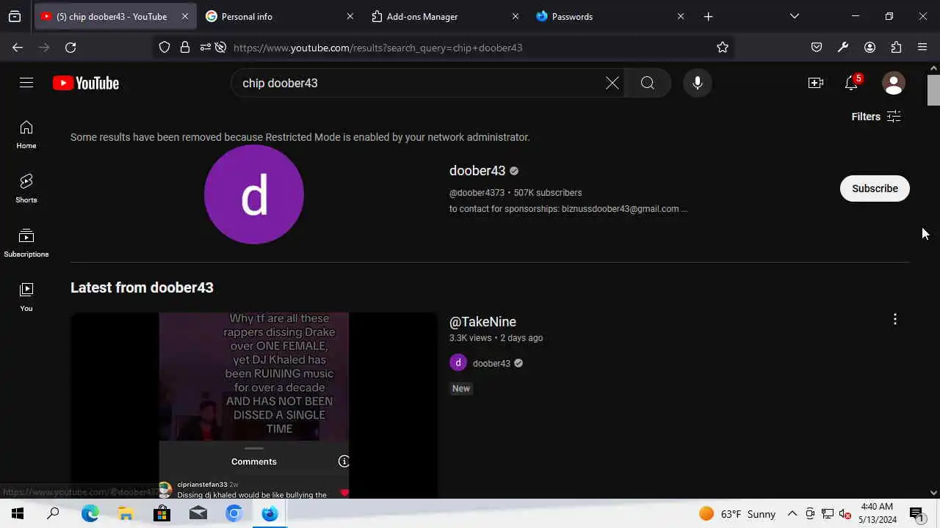Go back in browser history
Image resolution: width=940 pixels, height=528 pixels.
[x=18, y=47]
